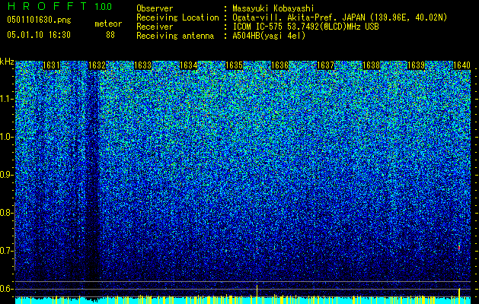This screenshot has width=479, height=304.
Task: Click the Receiver label
Action: point(155,27)
